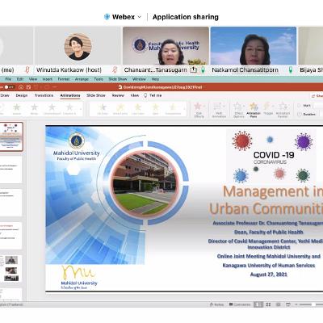Click 'Kanagawa University of Human Services' text
The height and width of the screenshot is (323, 323).
point(269,265)
